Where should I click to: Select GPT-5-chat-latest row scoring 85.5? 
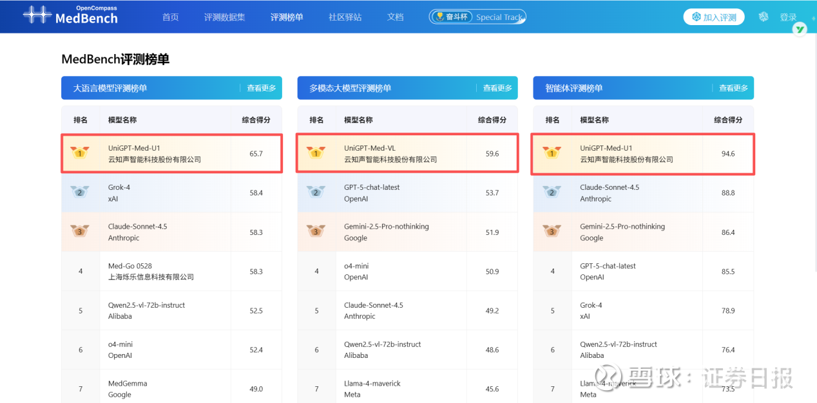coord(643,271)
